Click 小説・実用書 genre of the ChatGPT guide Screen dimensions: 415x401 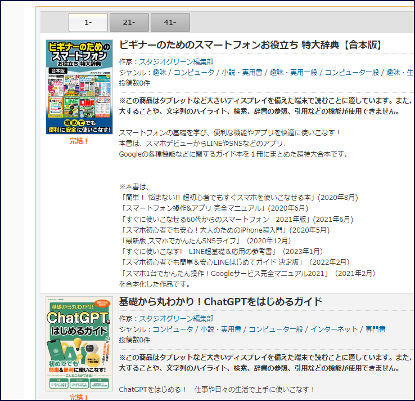(x=222, y=329)
